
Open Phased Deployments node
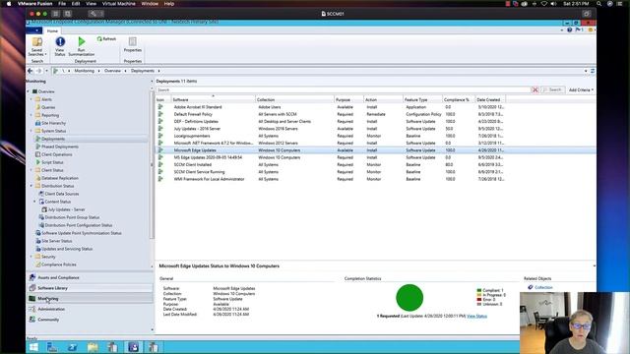(x=60, y=147)
